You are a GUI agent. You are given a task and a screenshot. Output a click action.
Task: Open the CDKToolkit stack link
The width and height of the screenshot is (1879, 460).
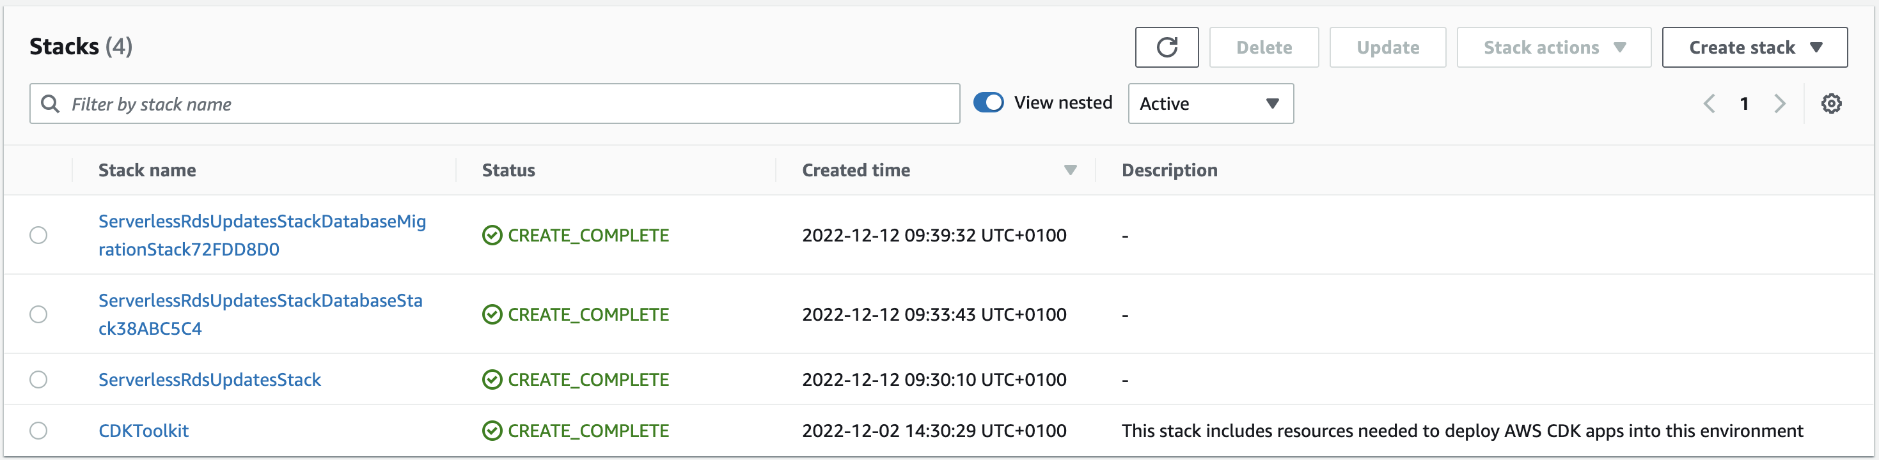144,431
